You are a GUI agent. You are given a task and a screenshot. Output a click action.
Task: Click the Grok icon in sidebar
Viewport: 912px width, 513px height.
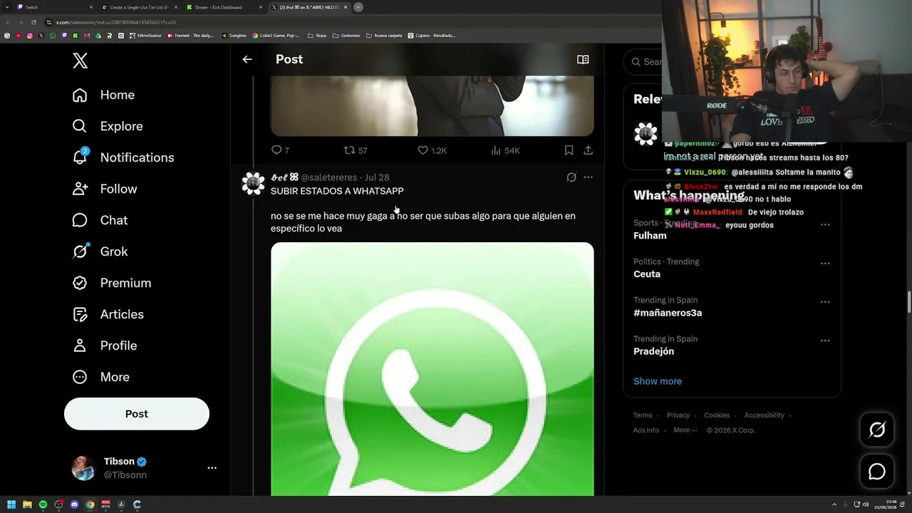point(80,252)
